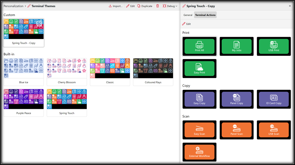295x165 pixels.
Task: Click the Panel Scan action tile
Action: click(x=236, y=130)
